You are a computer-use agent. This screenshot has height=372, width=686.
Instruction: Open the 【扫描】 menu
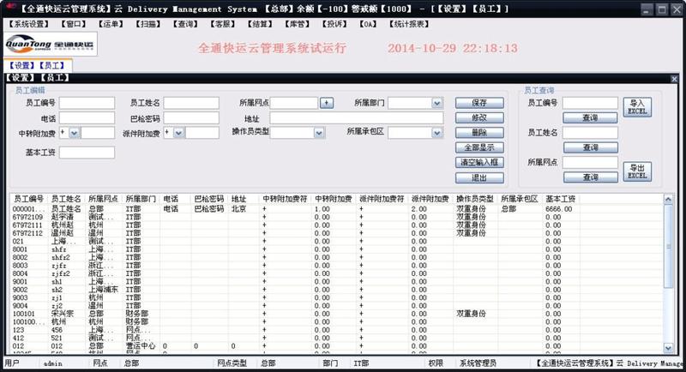point(147,24)
